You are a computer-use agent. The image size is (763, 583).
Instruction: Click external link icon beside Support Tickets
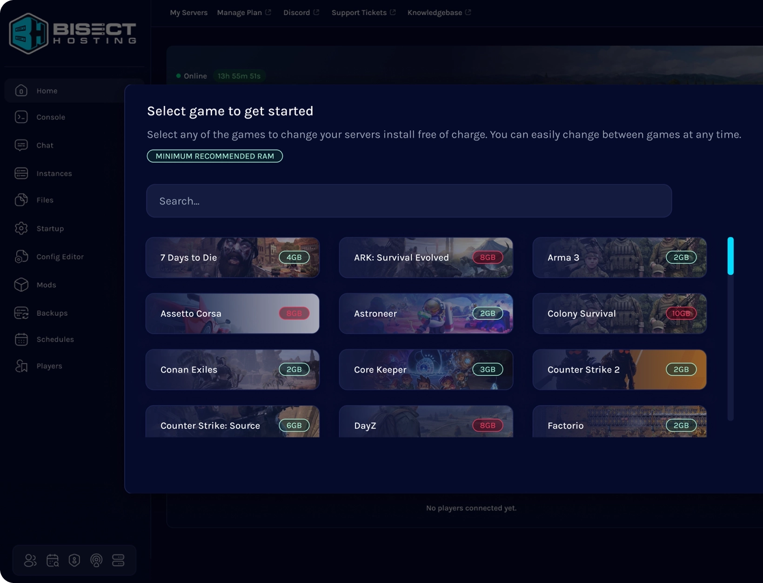393,13
